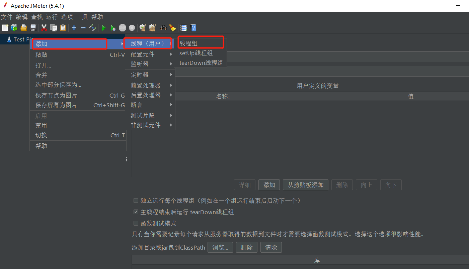Click the Shutdown X icon

132,28
